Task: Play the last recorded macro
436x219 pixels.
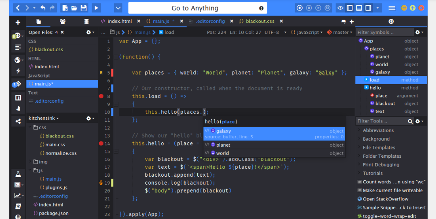Action: point(318,8)
